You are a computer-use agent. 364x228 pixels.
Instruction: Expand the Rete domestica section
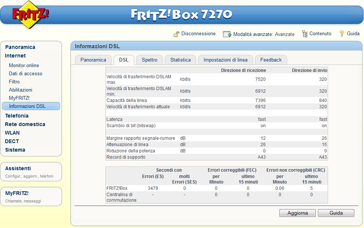coord(25,124)
